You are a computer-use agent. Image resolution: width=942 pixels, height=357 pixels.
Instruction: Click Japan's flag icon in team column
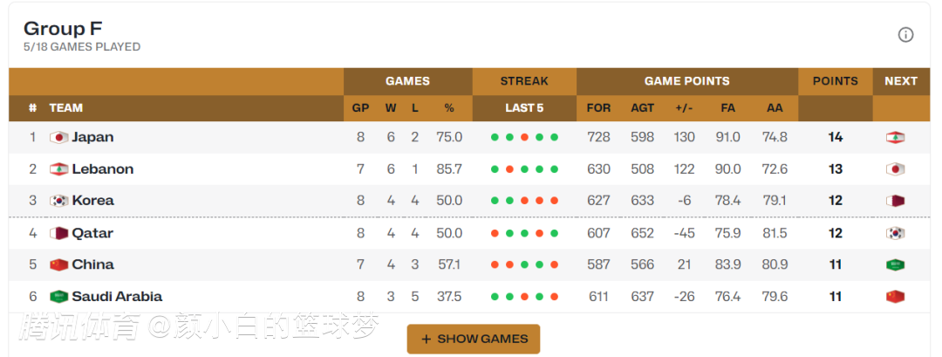[x=59, y=138]
